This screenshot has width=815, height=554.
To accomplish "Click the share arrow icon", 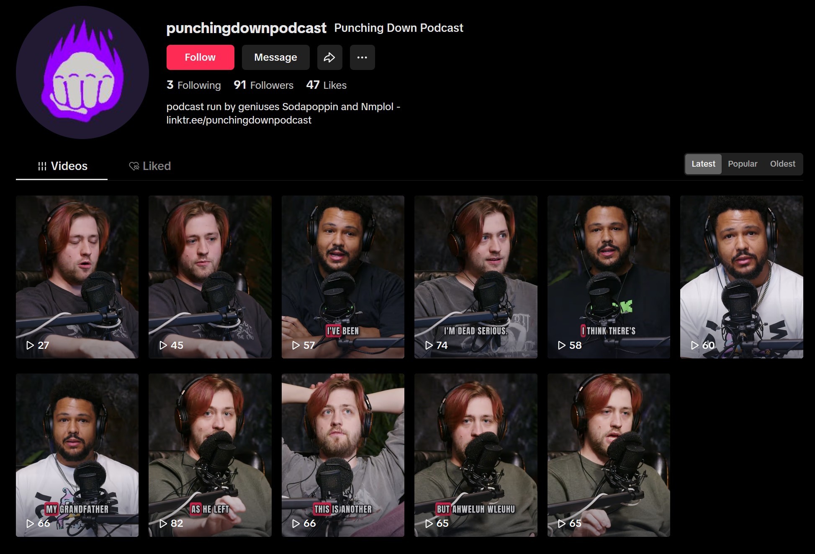I will coord(329,57).
